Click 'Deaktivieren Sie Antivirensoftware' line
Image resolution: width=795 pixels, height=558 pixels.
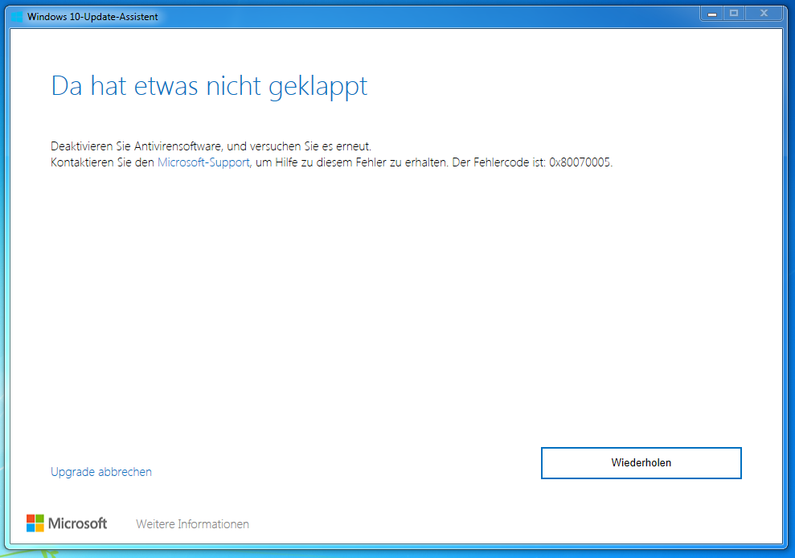pyautogui.click(x=211, y=146)
